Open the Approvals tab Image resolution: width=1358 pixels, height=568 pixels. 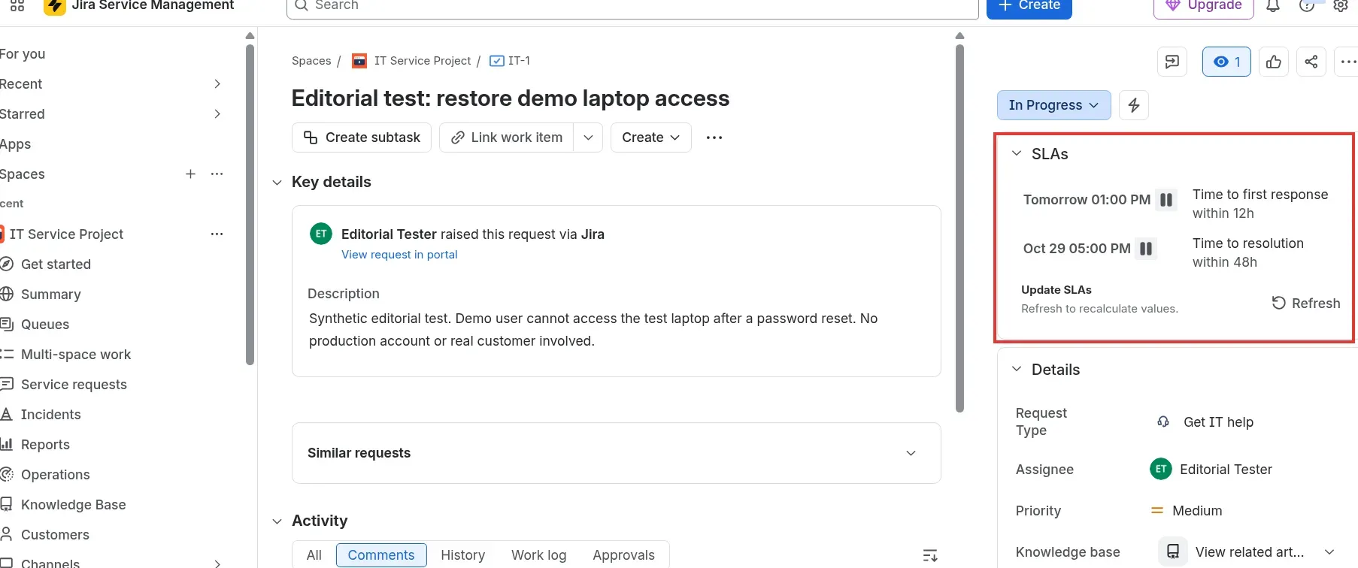tap(624, 555)
